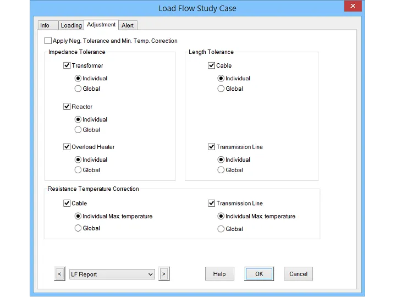Screen dimensions: 396x297
Task: Open the Loading tab
Action: coord(71,25)
